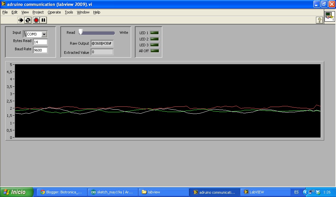
Task: Click the VI icon pane in top-right corner
Action: (329, 16)
